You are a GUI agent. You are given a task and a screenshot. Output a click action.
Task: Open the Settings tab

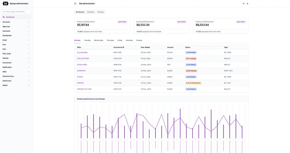[x=101, y=12]
